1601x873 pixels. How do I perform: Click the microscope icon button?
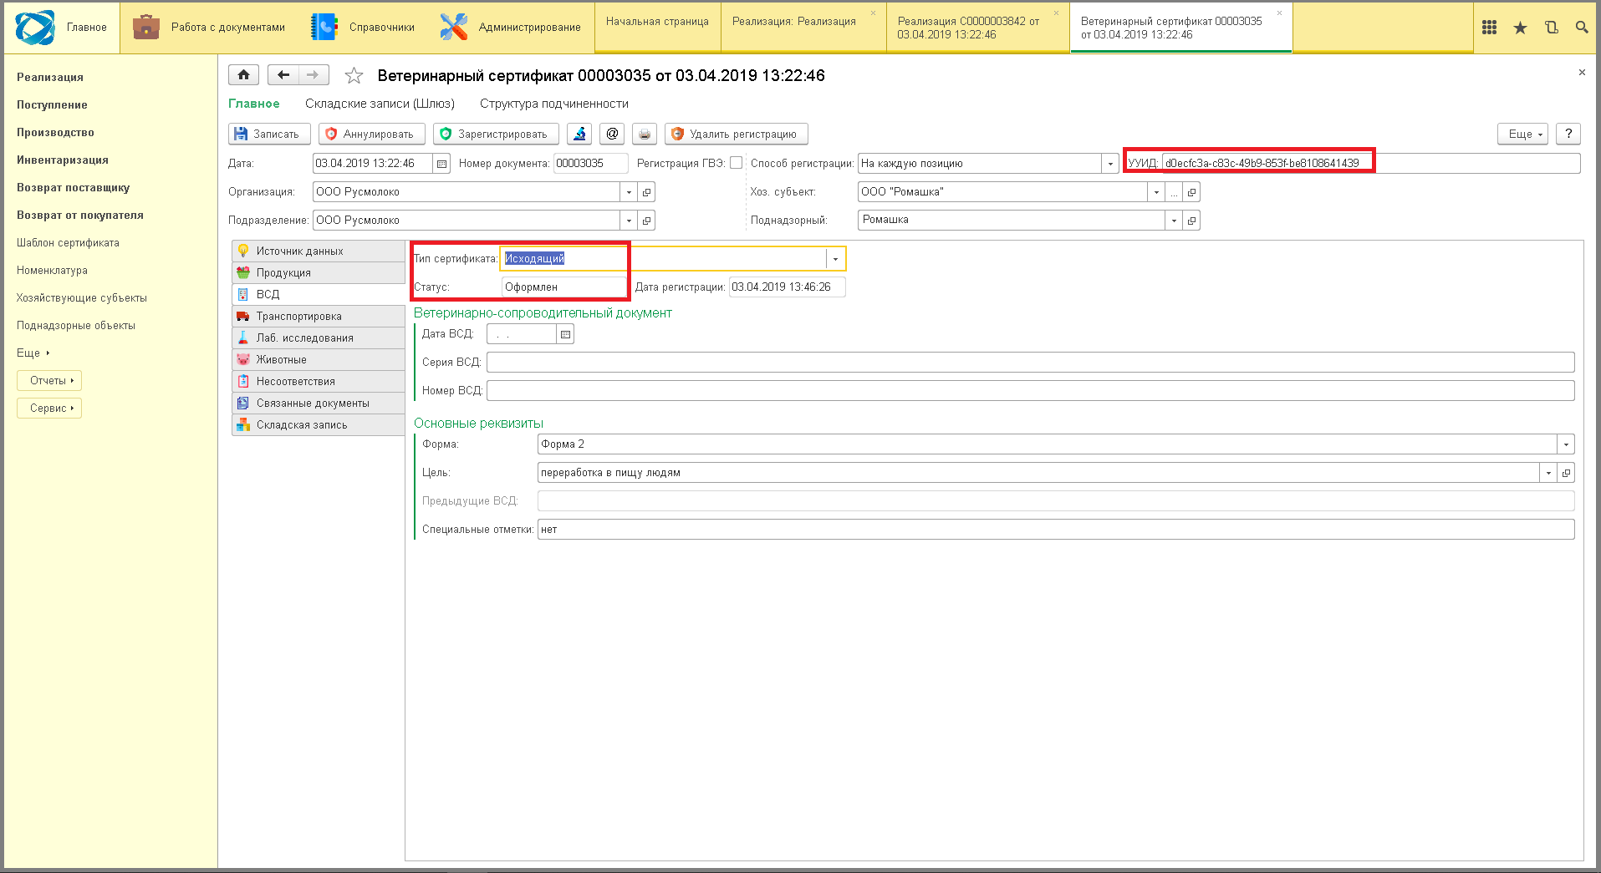(x=579, y=134)
